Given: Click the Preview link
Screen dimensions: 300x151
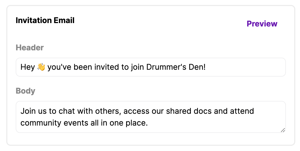Looking at the screenshot, I should pos(262,24).
